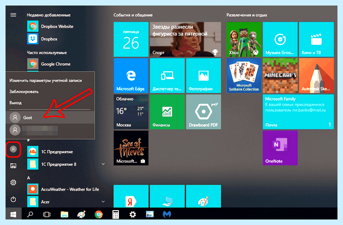Open the Yandex tile at the bottom

click(x=131, y=196)
